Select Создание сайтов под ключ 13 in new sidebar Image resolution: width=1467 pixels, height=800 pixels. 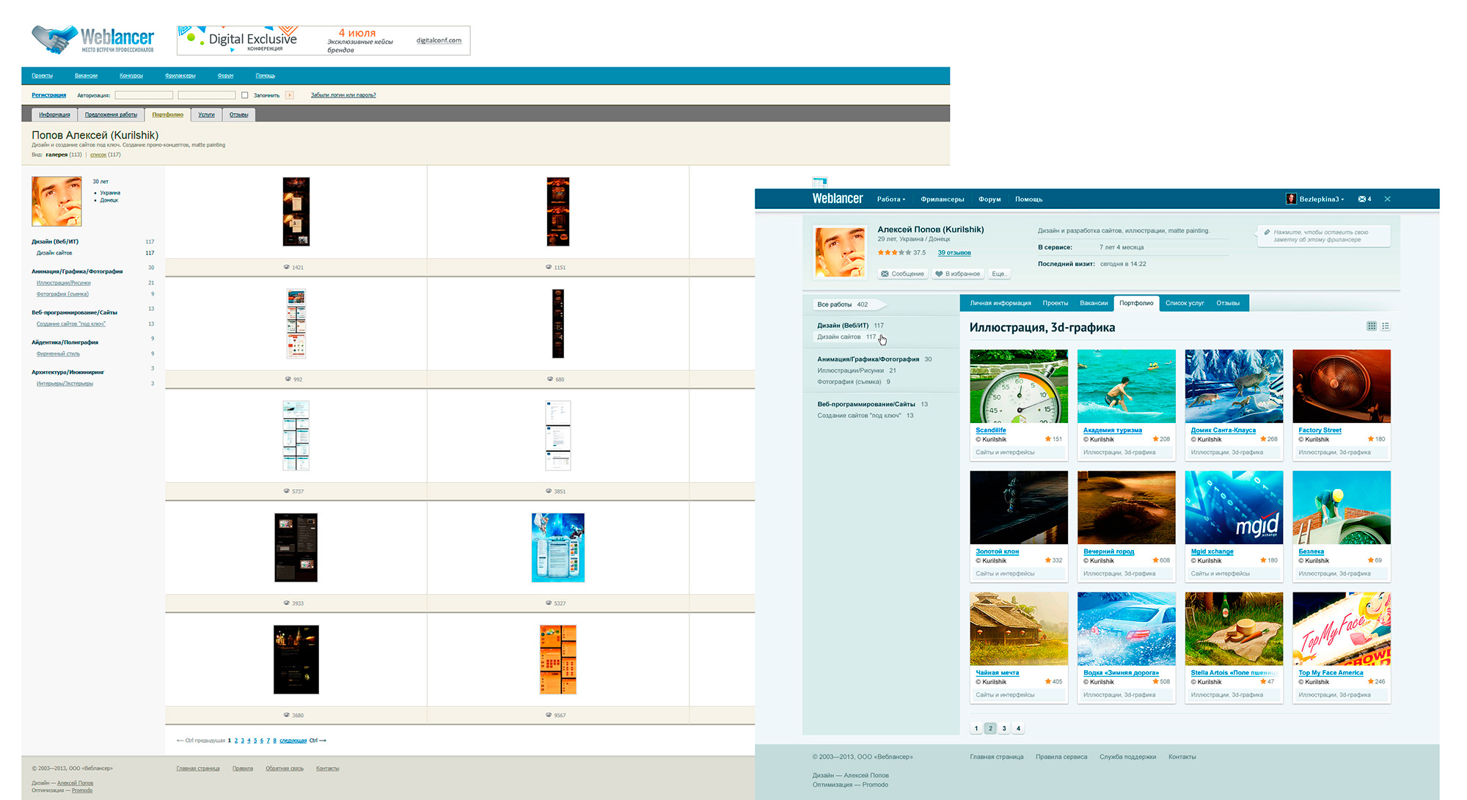866,415
